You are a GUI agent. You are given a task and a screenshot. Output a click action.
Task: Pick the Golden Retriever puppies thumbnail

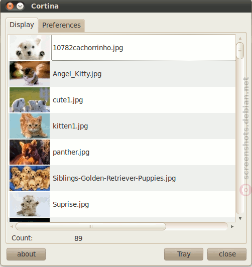[x=30, y=178]
